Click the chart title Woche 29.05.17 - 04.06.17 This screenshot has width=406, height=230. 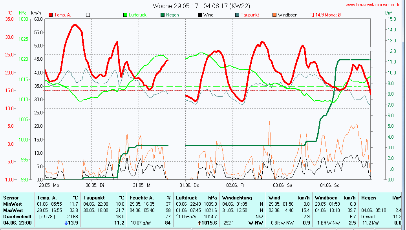[201, 6]
